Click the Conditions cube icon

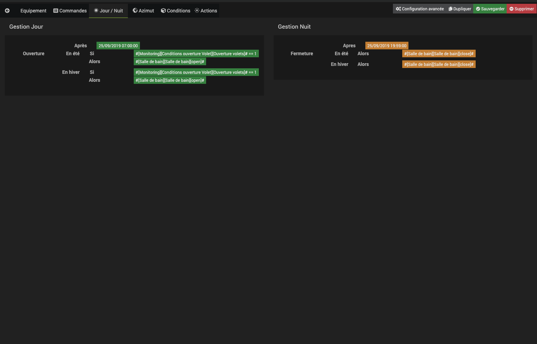(163, 11)
